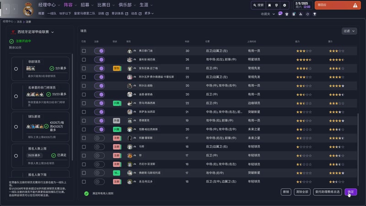This screenshot has width=366, height=206.
Task: Click the shield icon beside the bookmark
Action: pos(277,5)
